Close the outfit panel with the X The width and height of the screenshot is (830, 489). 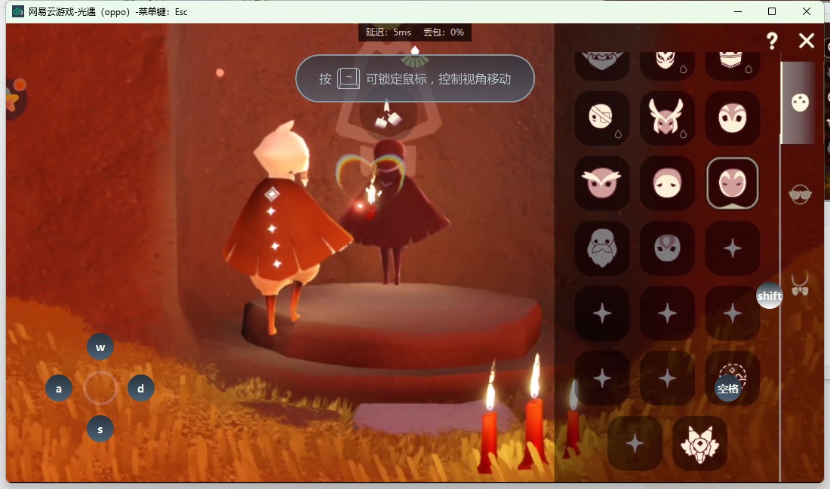click(806, 41)
